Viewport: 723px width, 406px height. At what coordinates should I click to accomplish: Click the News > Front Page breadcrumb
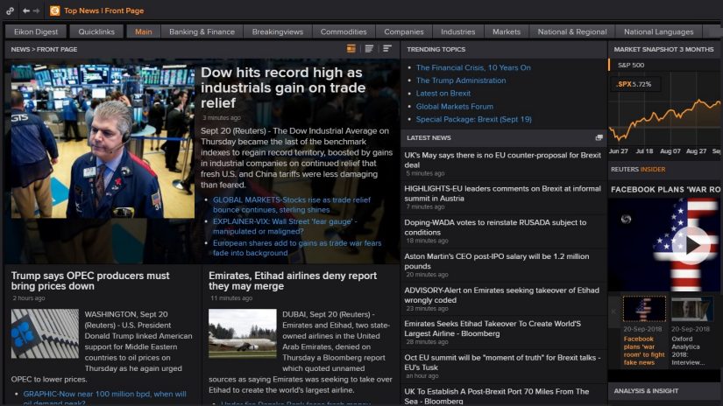[x=44, y=49]
